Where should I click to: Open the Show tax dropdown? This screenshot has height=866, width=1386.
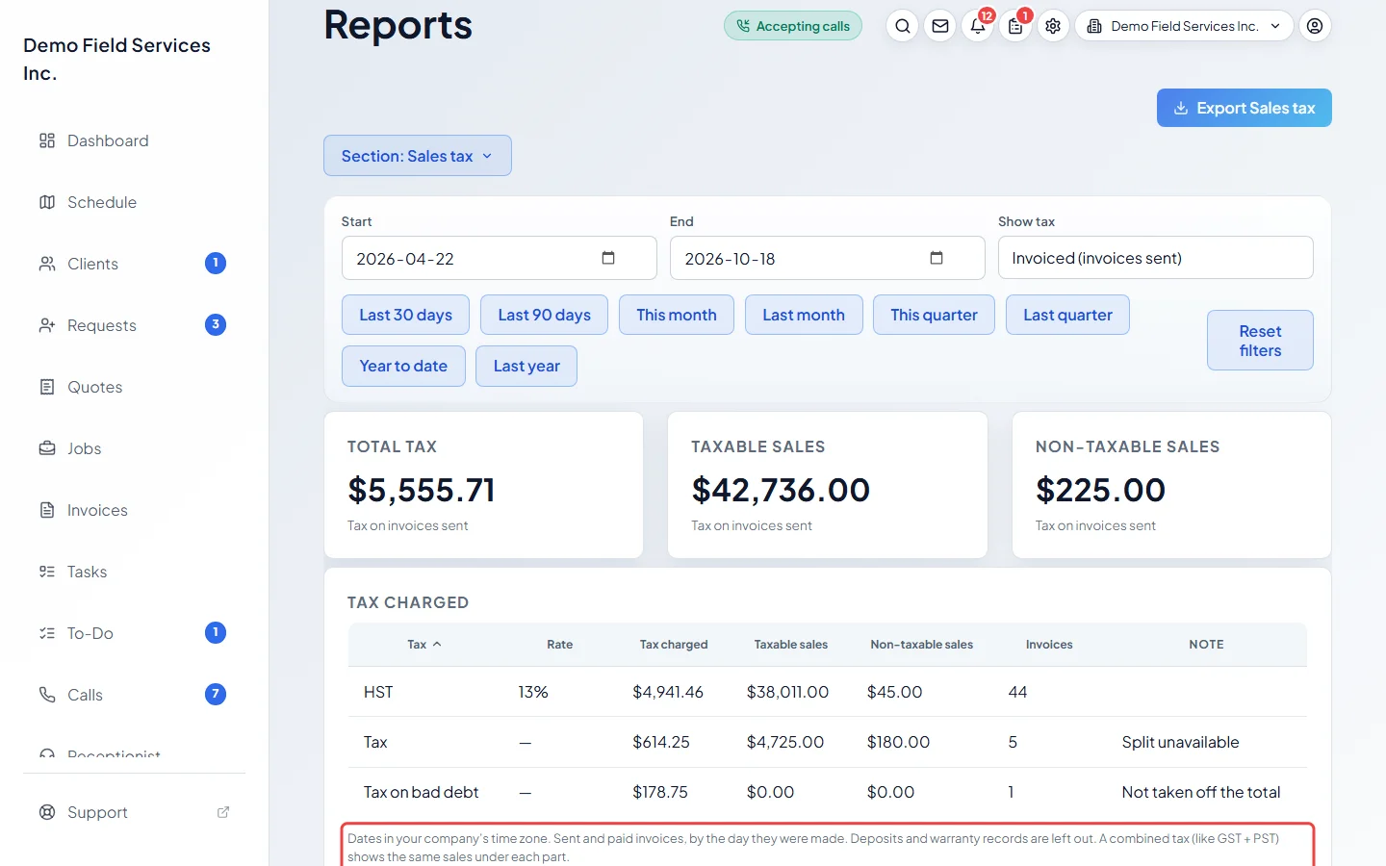click(x=1155, y=258)
